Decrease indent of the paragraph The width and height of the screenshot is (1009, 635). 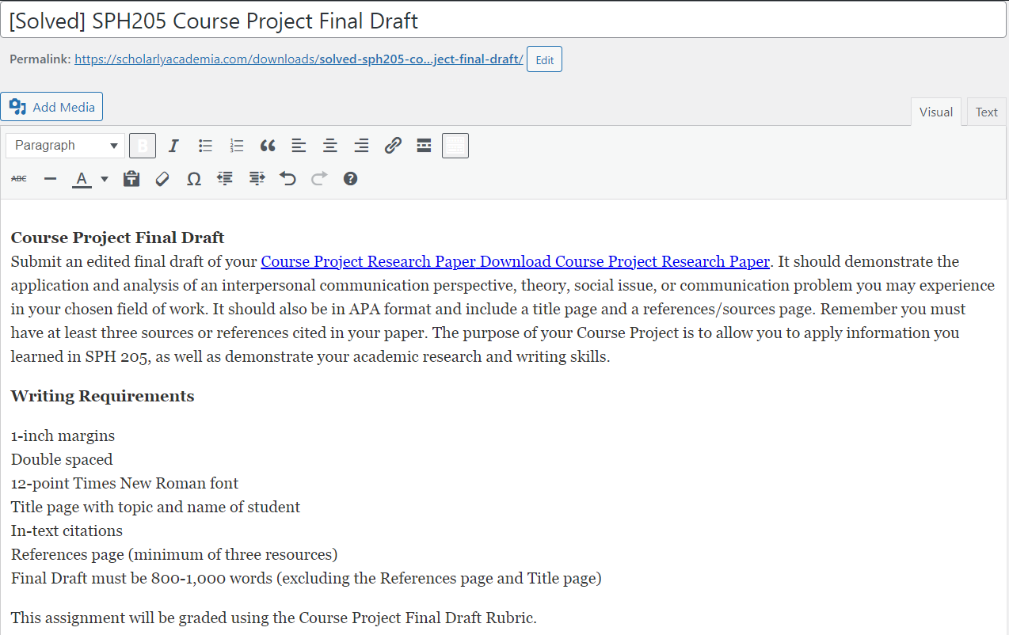point(225,179)
